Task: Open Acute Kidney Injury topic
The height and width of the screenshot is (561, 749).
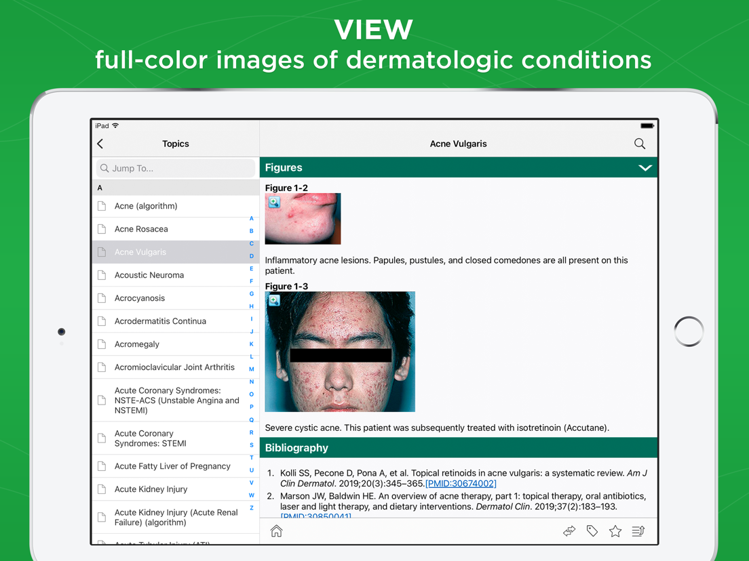Action: [175, 489]
